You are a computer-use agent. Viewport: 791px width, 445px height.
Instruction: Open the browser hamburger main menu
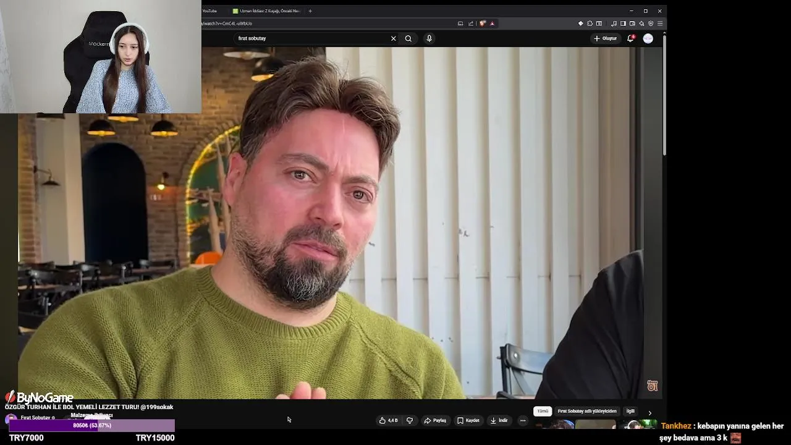pos(660,23)
